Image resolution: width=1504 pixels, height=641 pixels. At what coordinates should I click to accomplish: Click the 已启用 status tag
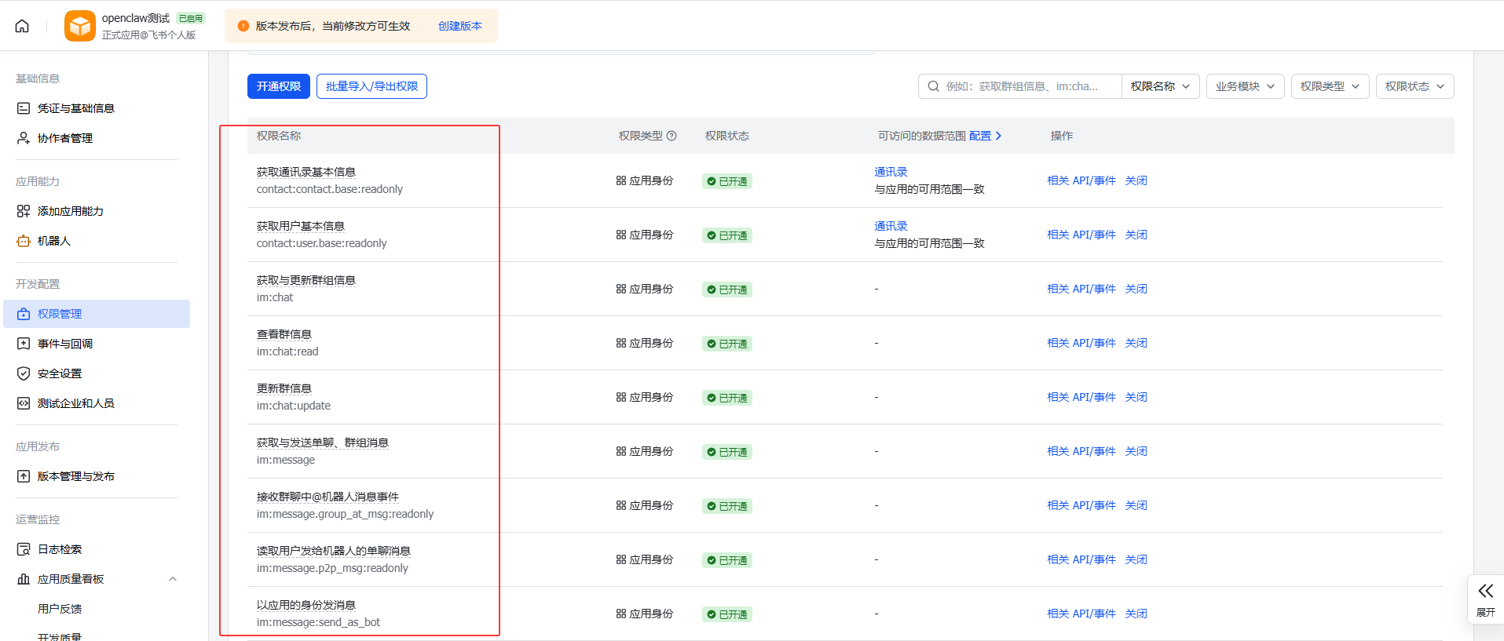[x=191, y=18]
